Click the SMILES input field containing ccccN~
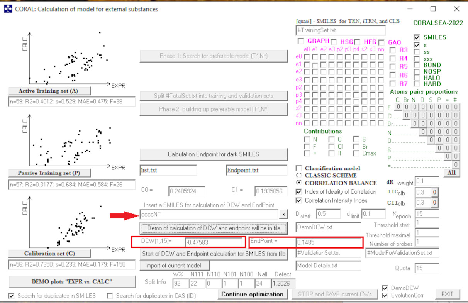 click(209, 214)
